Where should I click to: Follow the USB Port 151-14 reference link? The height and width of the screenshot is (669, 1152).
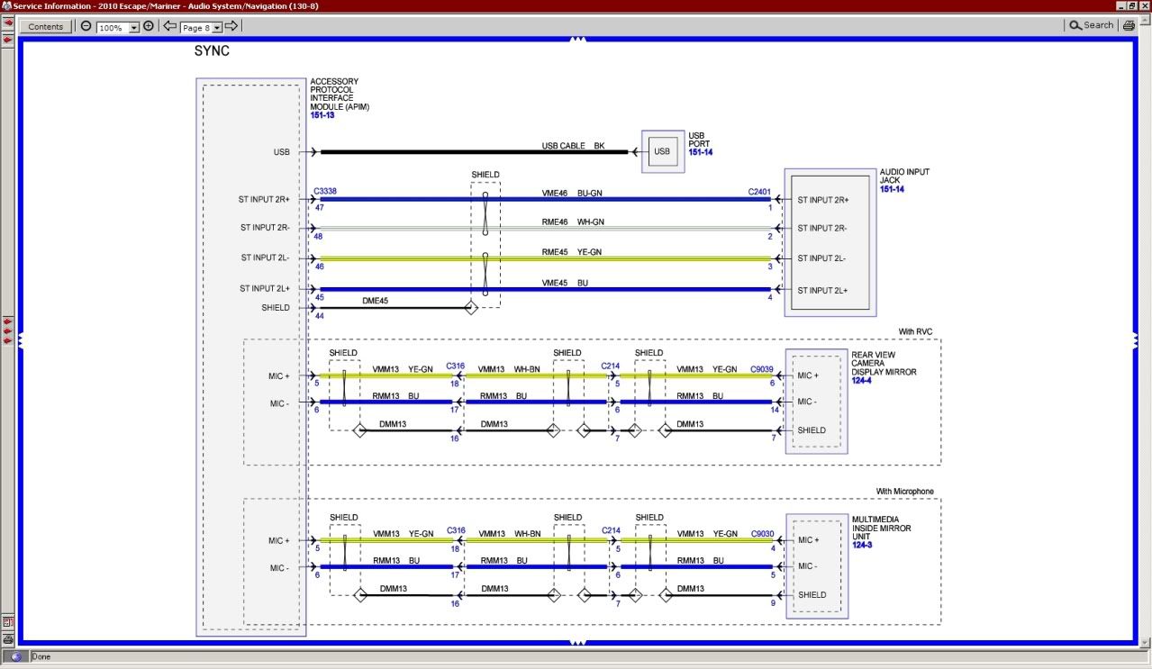[x=701, y=153]
